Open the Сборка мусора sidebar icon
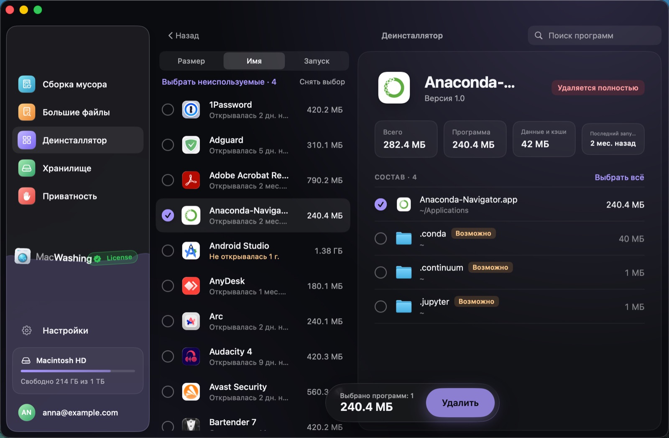The height and width of the screenshot is (438, 669). click(27, 84)
